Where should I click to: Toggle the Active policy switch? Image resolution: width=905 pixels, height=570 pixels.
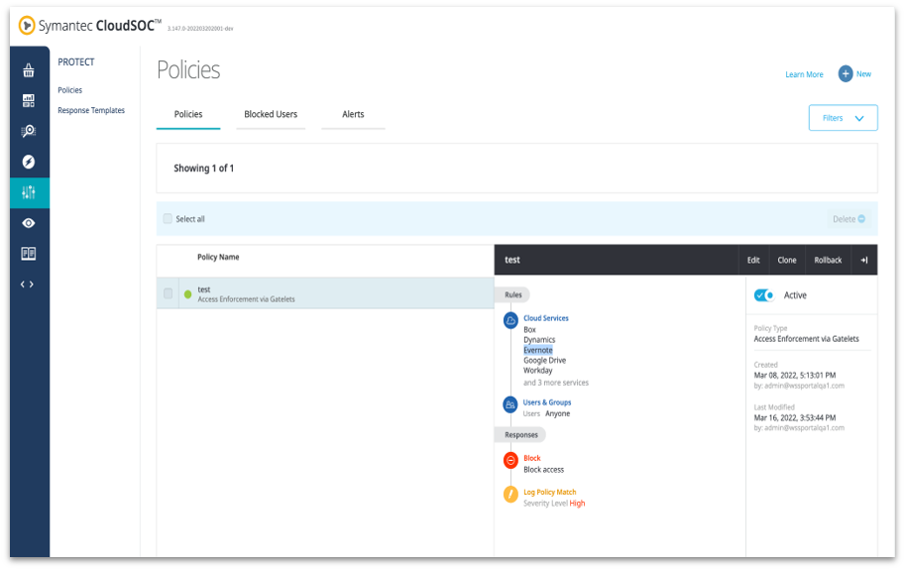(763, 295)
